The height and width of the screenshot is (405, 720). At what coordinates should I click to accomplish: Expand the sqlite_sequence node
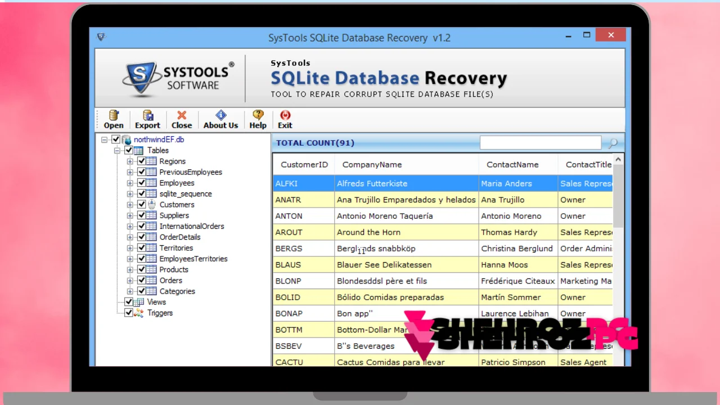[130, 193]
